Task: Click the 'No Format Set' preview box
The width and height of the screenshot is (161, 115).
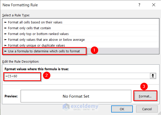Action: tap(76, 96)
